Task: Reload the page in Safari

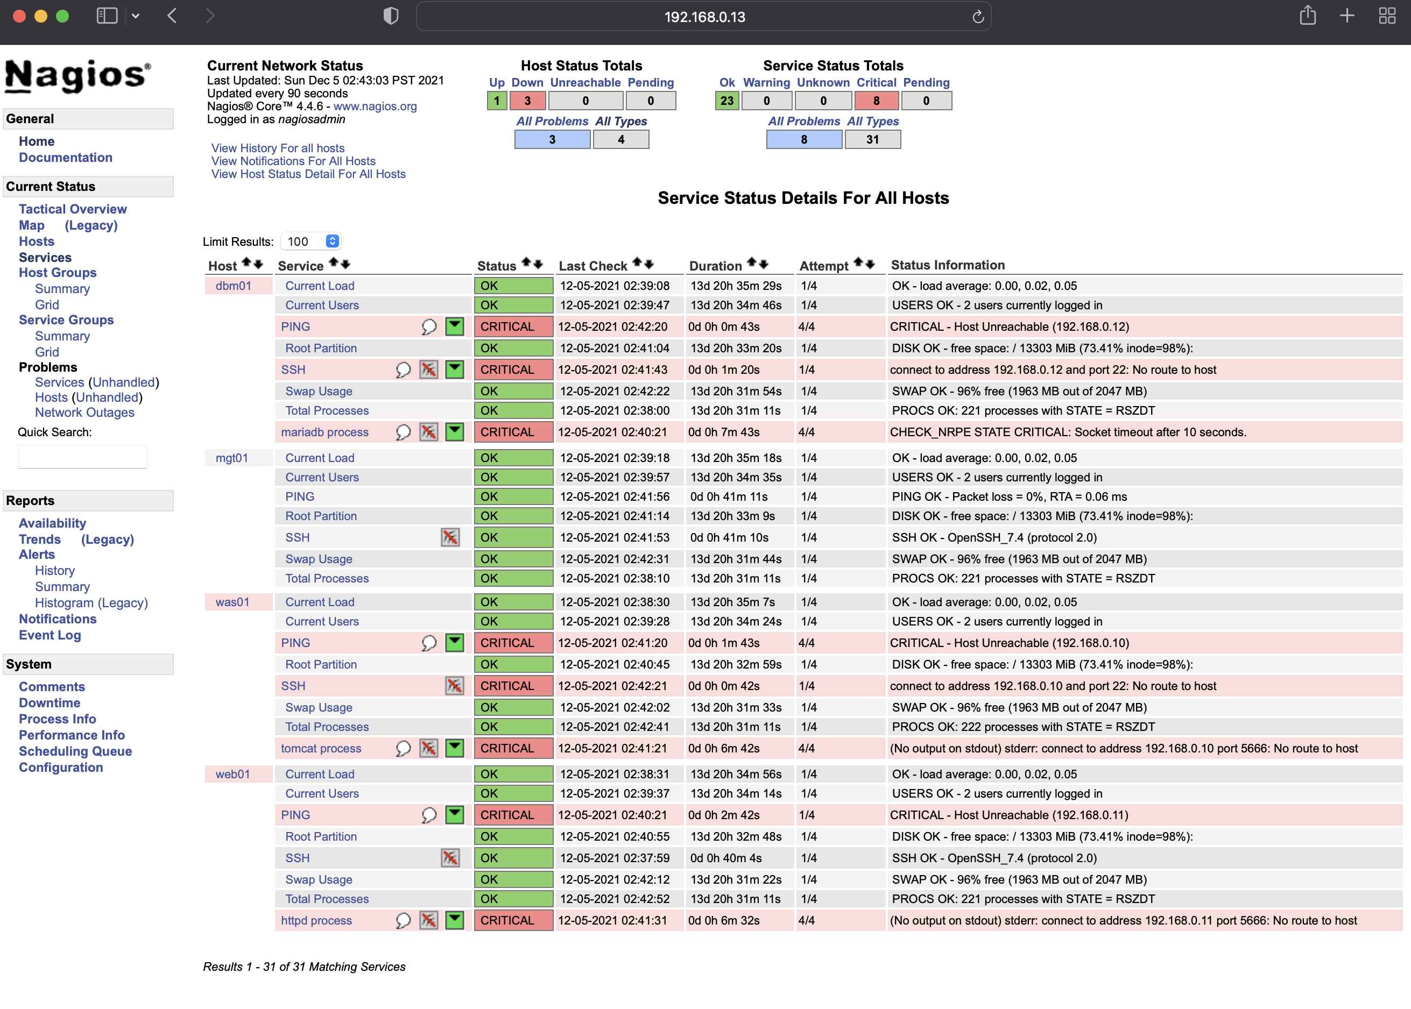Action: pyautogui.click(x=978, y=17)
